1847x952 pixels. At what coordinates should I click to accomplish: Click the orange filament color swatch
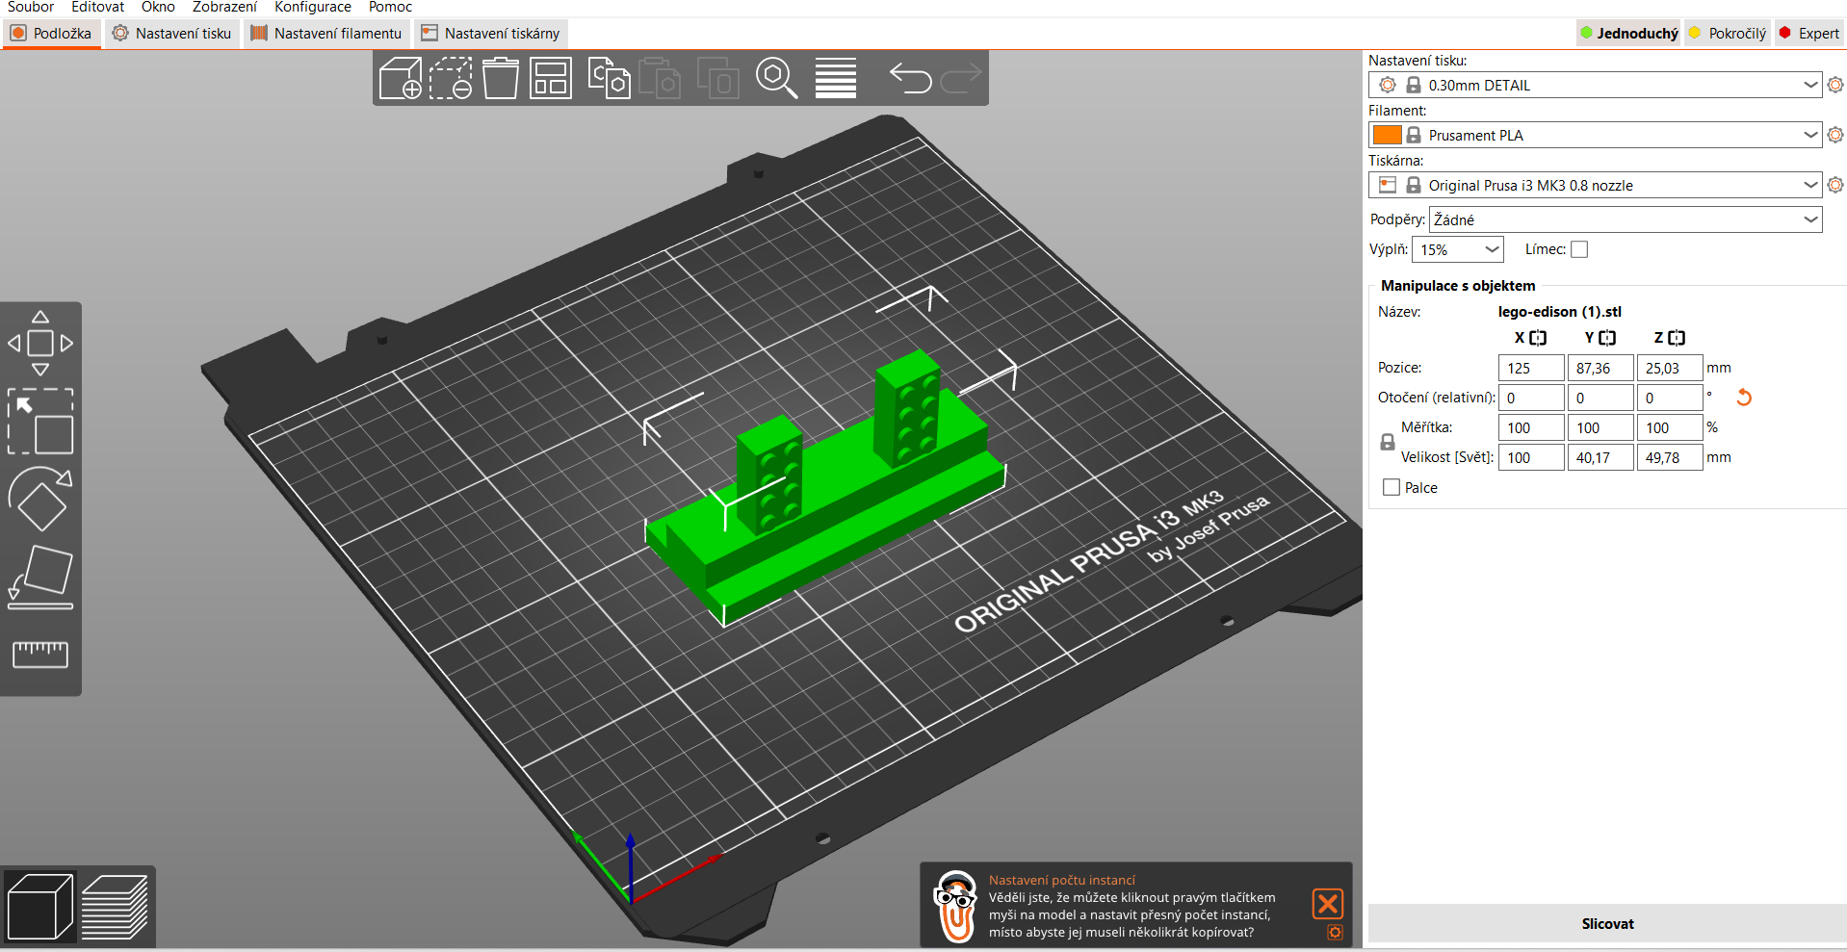click(1387, 135)
